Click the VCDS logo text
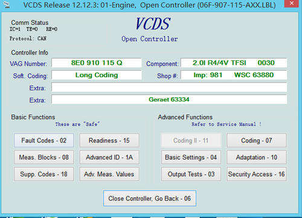 tap(153, 24)
